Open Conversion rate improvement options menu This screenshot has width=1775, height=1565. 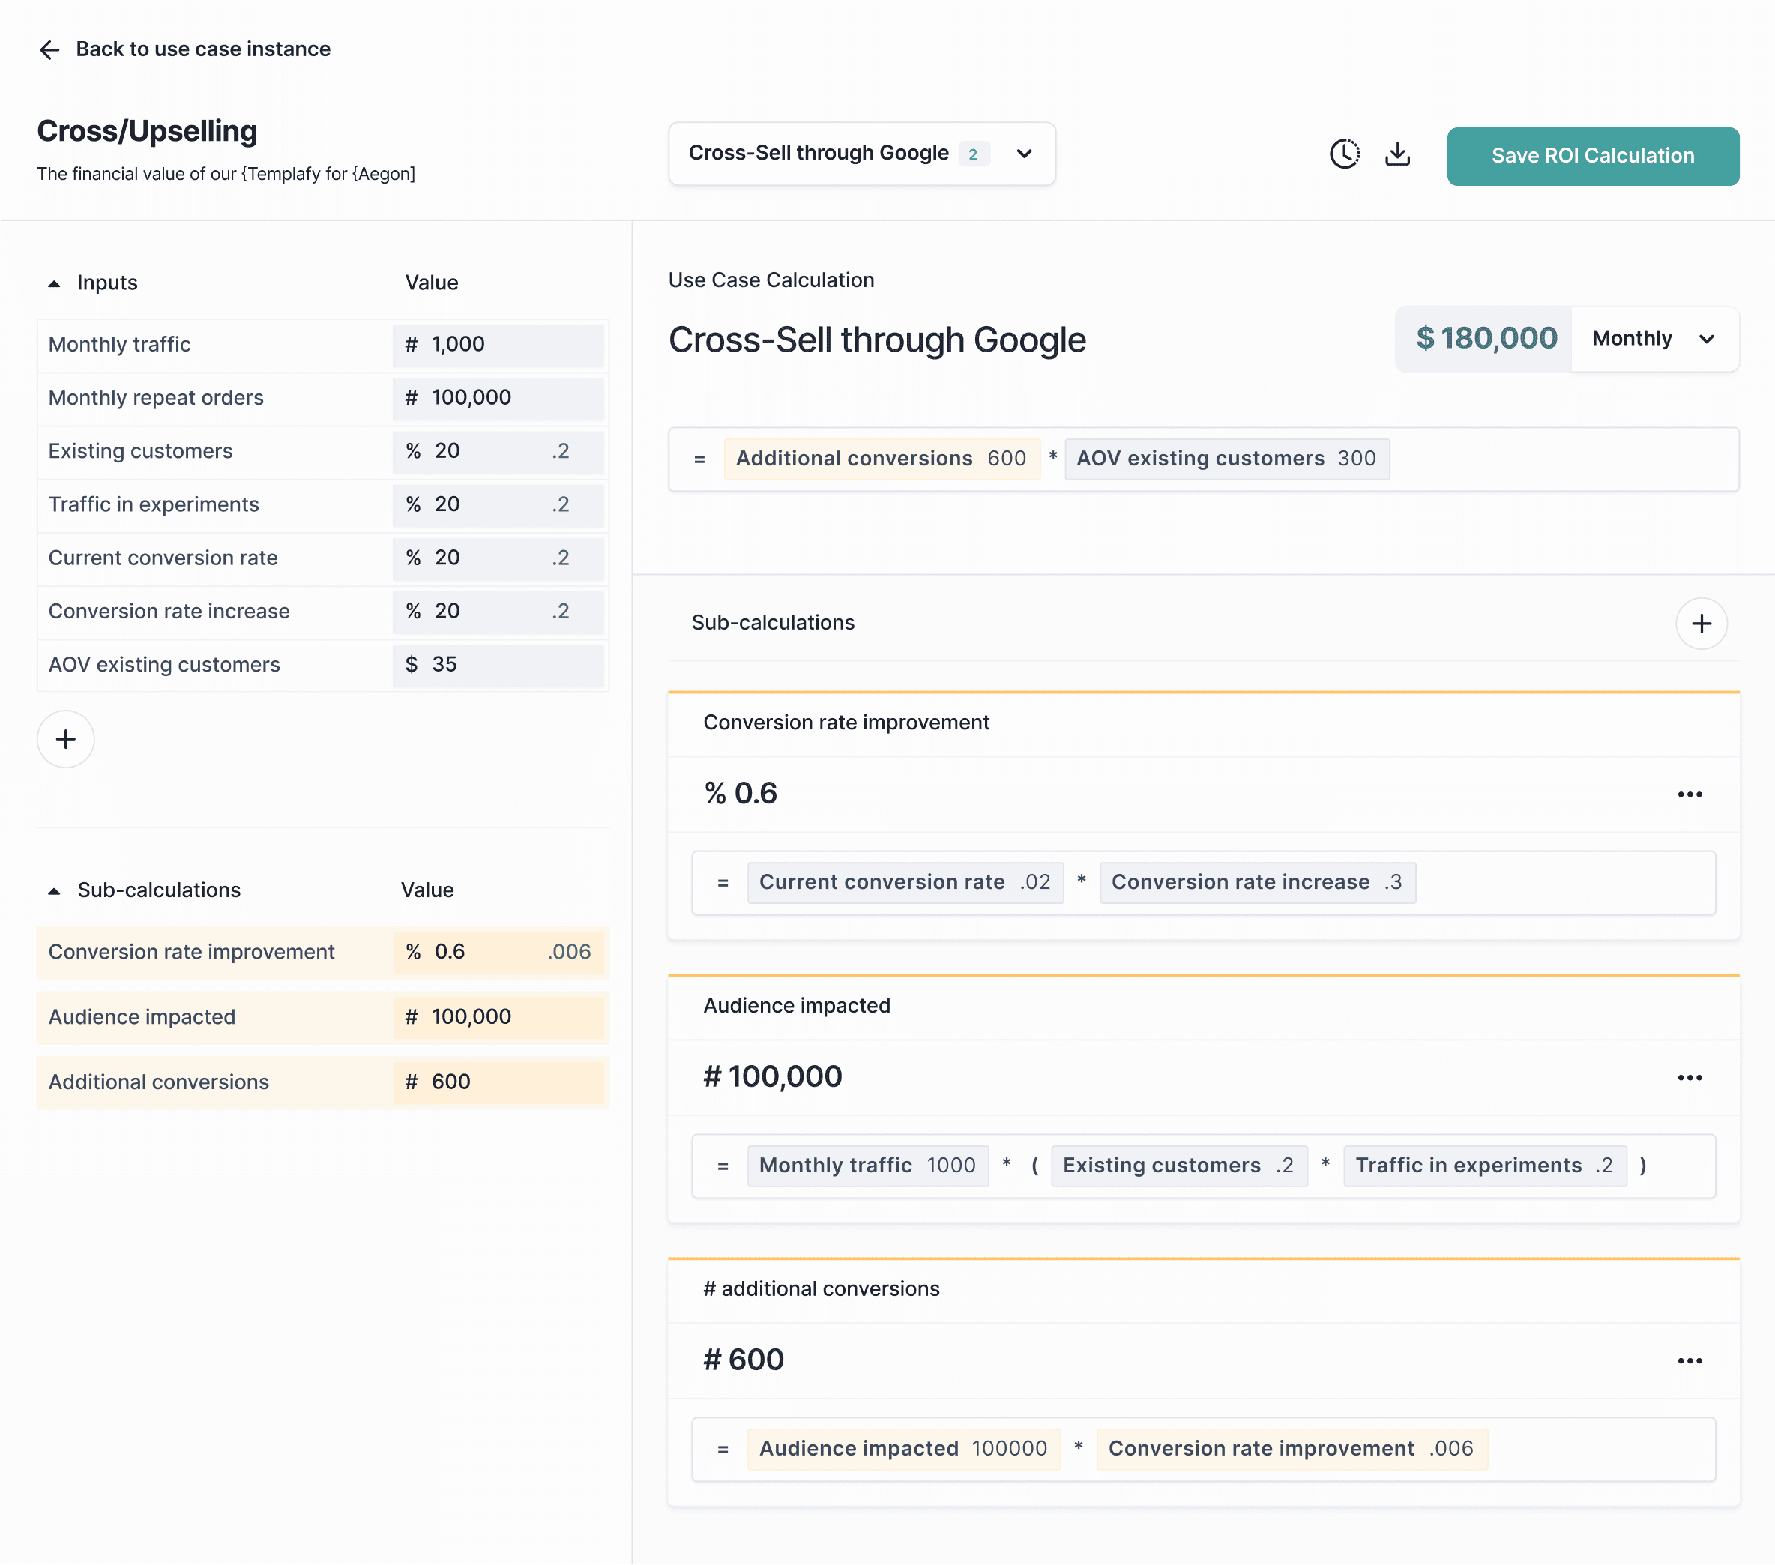coord(1689,794)
